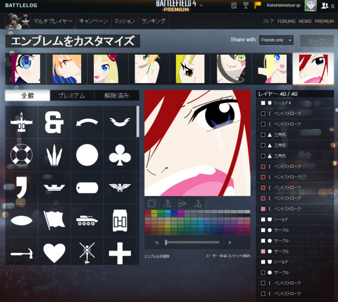Open the PREMIUM link in navigation
Viewport: 338px width, 302px height.
[x=324, y=21]
